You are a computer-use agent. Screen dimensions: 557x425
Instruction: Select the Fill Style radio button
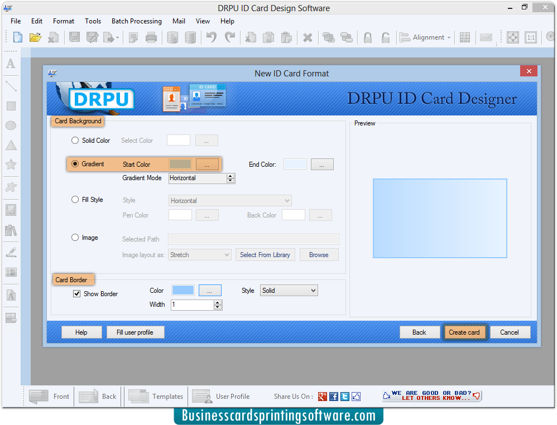click(75, 200)
